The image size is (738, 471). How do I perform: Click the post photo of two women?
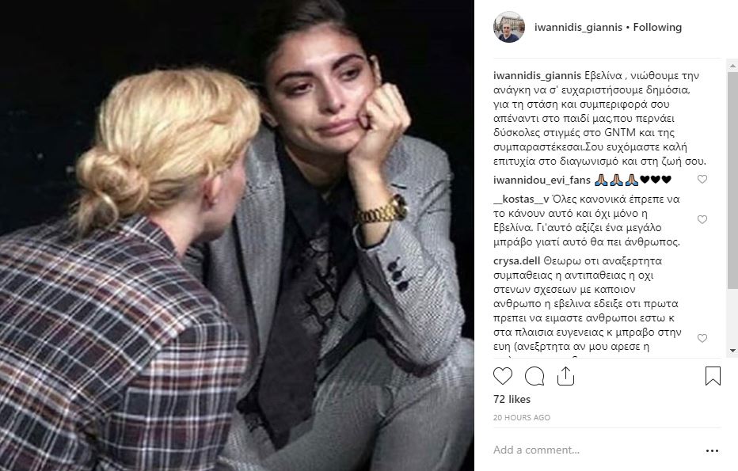click(x=237, y=235)
